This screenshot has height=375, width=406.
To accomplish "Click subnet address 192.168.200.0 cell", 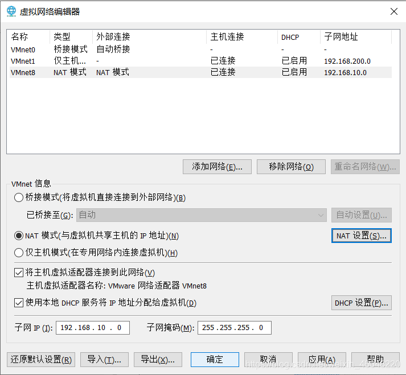I will click(347, 61).
